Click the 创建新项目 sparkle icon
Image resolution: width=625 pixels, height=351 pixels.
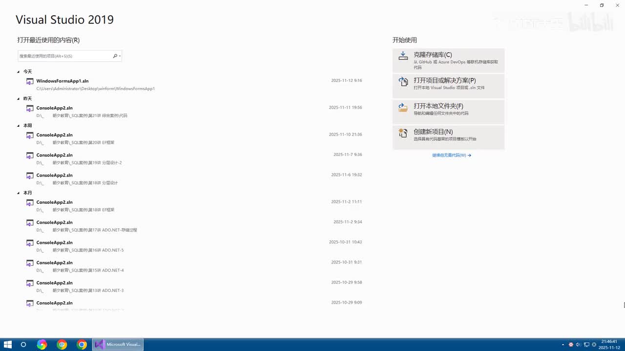click(403, 133)
